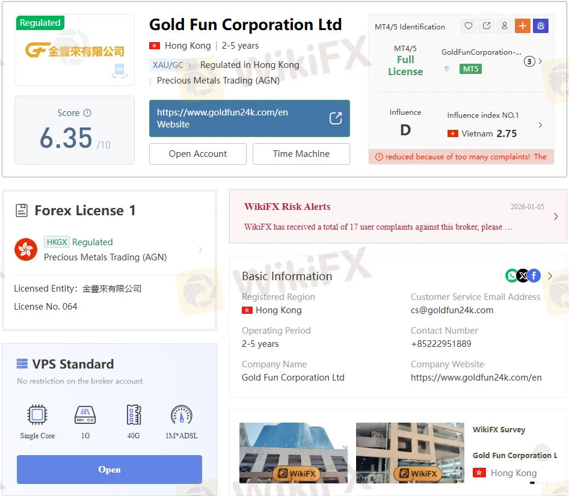This screenshot has height=496, width=569.
Task: Click the 1M*ADSL speed gauge icon
Action: 182,415
